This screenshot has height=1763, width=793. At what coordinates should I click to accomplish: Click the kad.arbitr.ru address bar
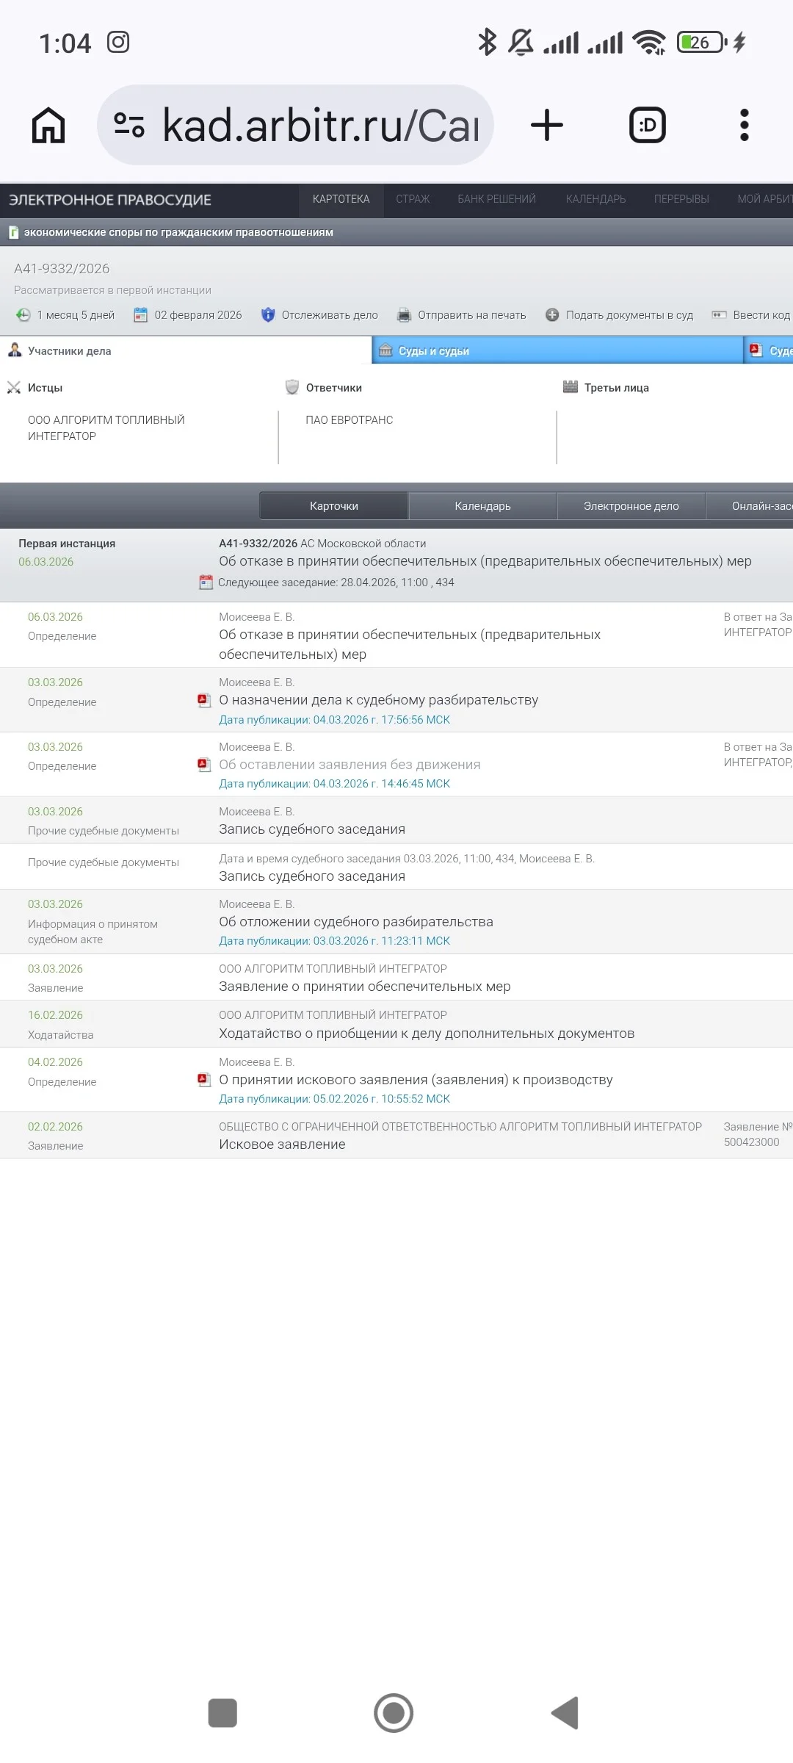tap(295, 125)
